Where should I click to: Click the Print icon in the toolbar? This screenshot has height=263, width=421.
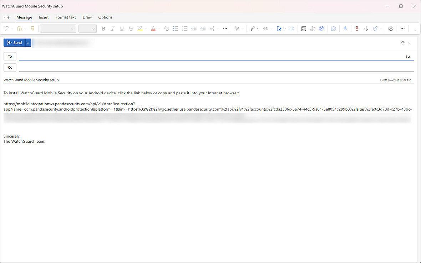pyautogui.click(x=391, y=28)
